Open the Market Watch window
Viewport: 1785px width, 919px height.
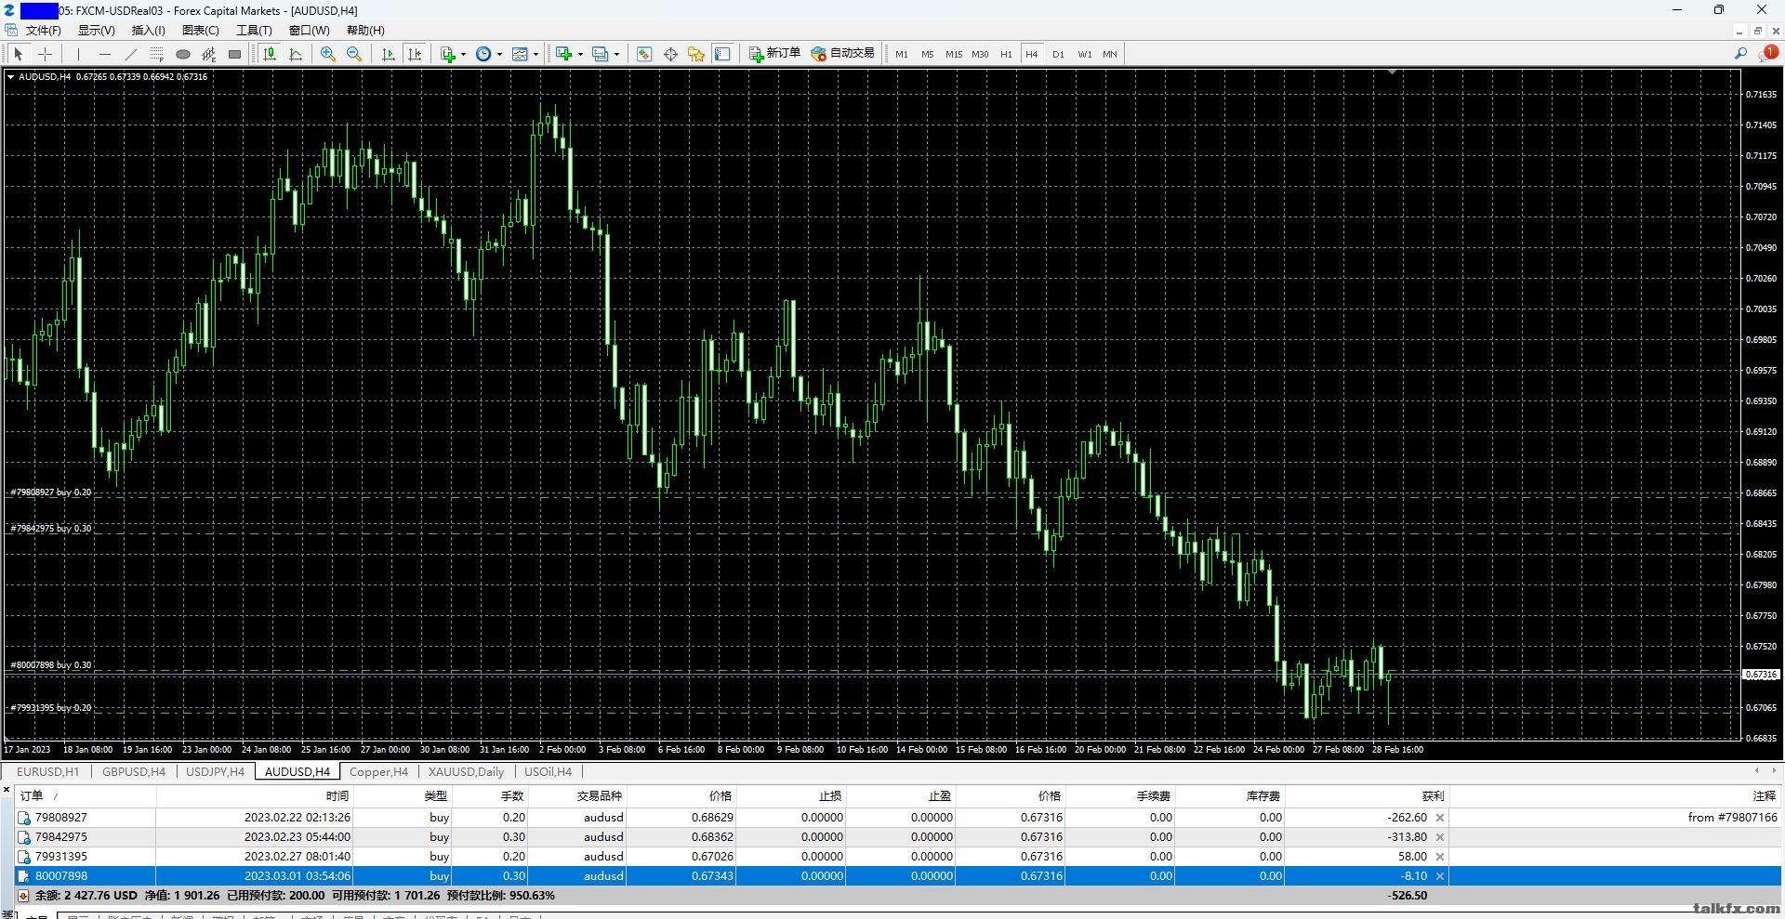tap(644, 54)
